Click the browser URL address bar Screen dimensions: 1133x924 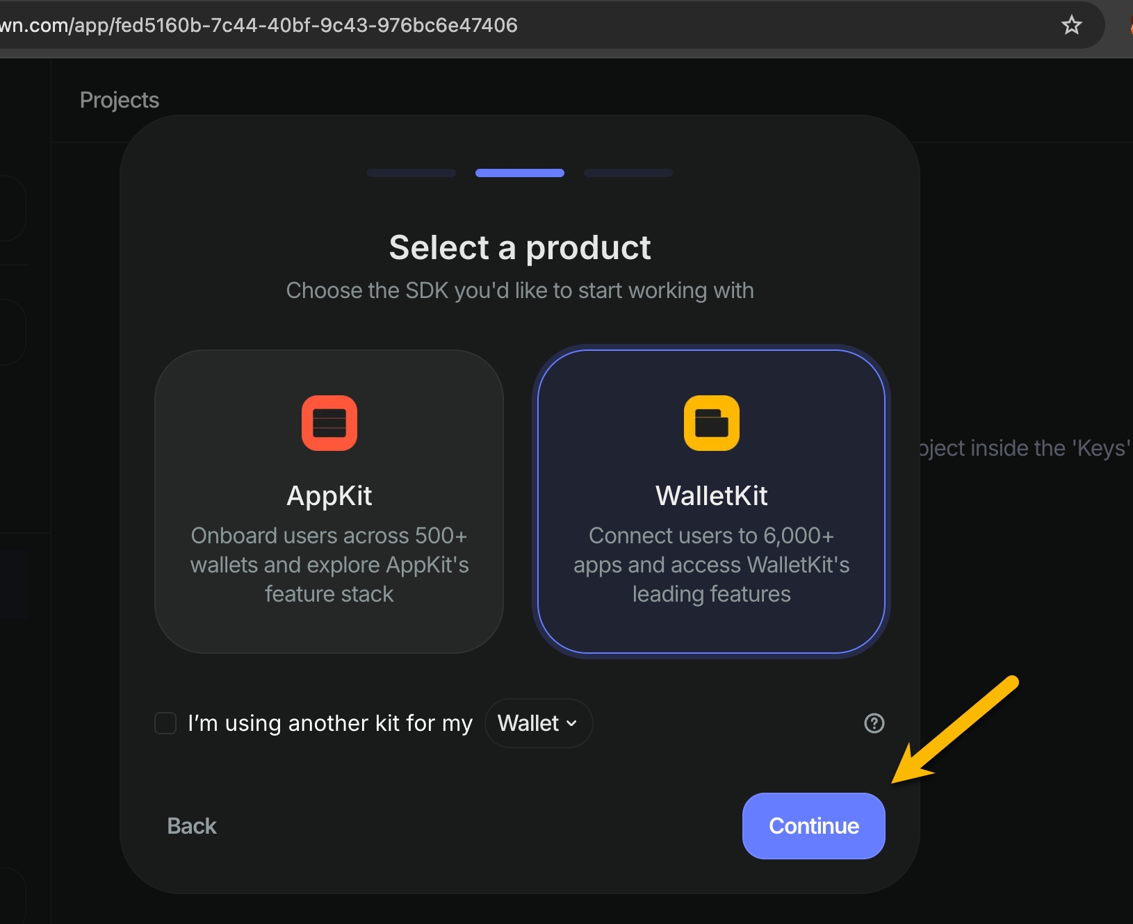point(528,26)
